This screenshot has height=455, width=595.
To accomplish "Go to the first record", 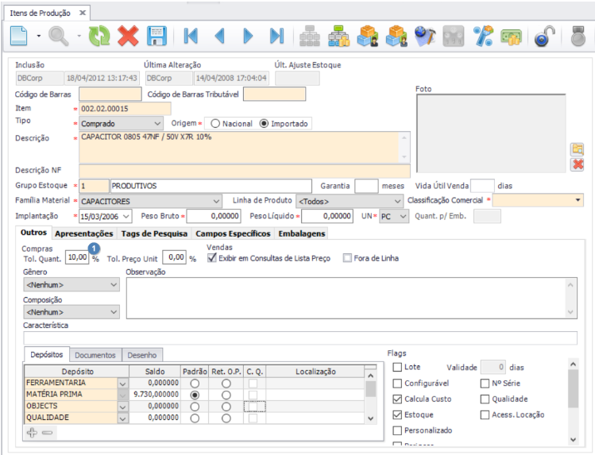I will (x=191, y=36).
